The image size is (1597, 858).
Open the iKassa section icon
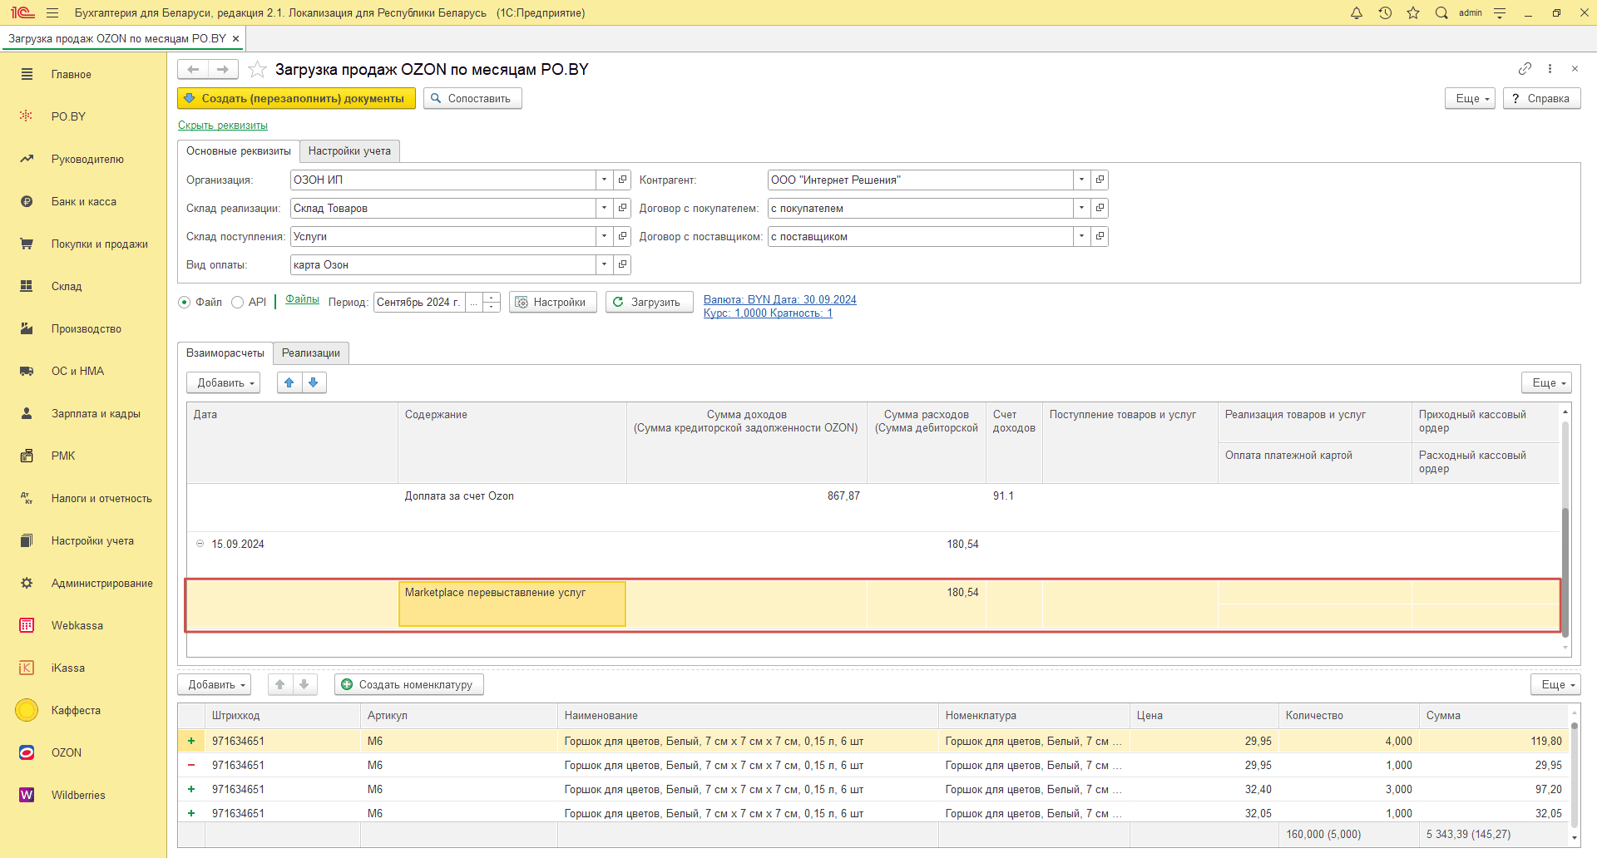coord(27,668)
